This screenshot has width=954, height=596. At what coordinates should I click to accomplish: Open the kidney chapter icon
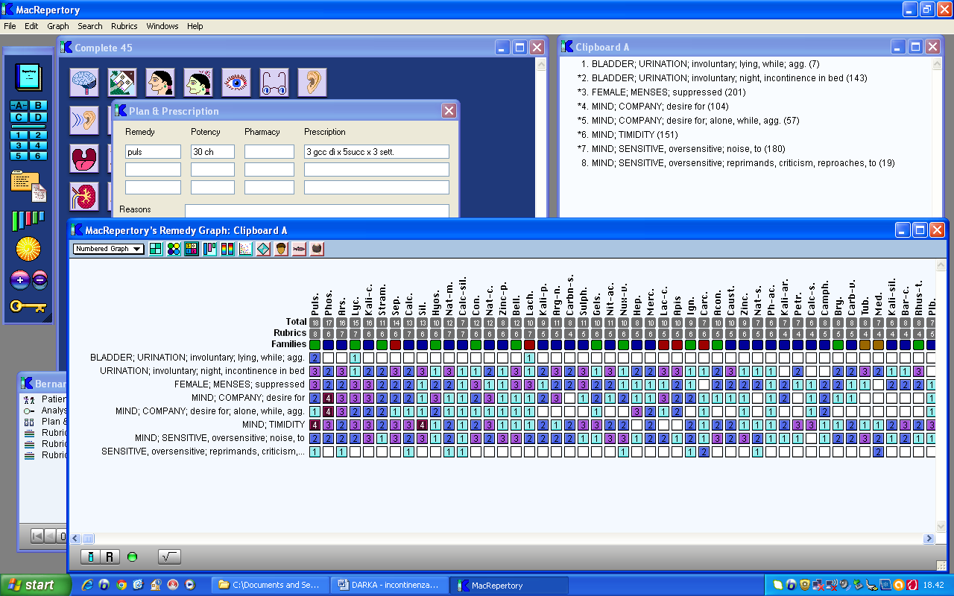[84, 196]
